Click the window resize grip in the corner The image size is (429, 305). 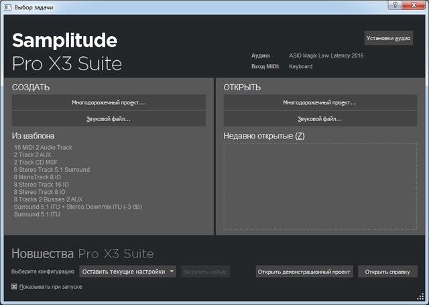coord(420,297)
